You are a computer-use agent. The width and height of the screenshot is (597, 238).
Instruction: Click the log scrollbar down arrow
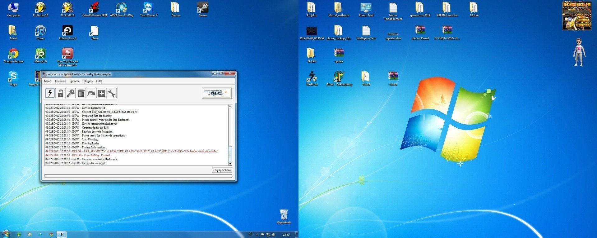pyautogui.click(x=230, y=163)
